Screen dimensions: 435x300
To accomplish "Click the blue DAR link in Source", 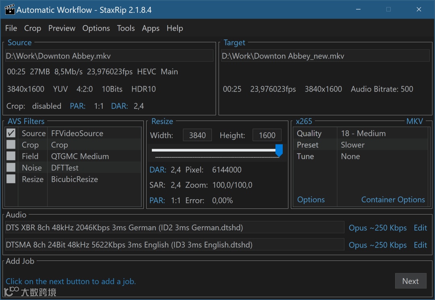I will pyautogui.click(x=120, y=106).
